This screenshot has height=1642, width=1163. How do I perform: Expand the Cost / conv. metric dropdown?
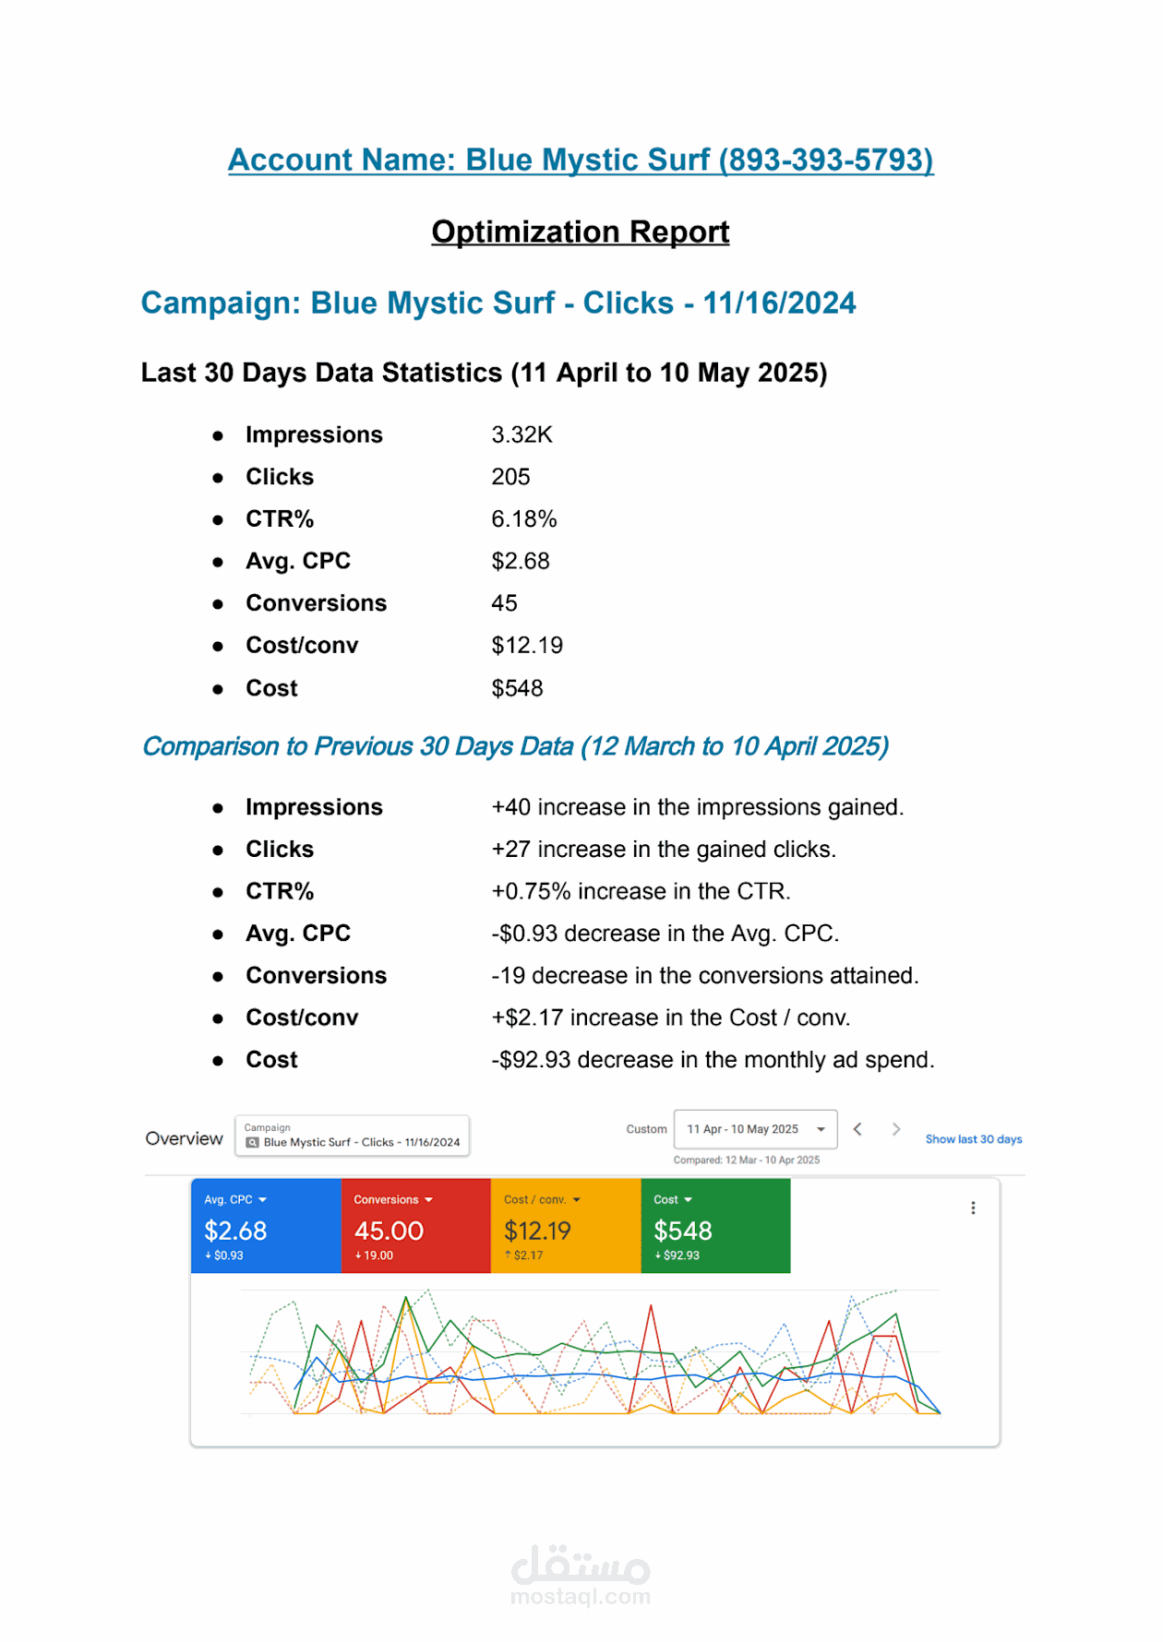[x=577, y=1200]
